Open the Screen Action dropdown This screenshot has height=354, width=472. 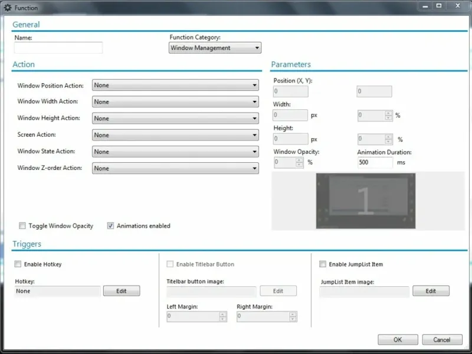click(x=175, y=135)
